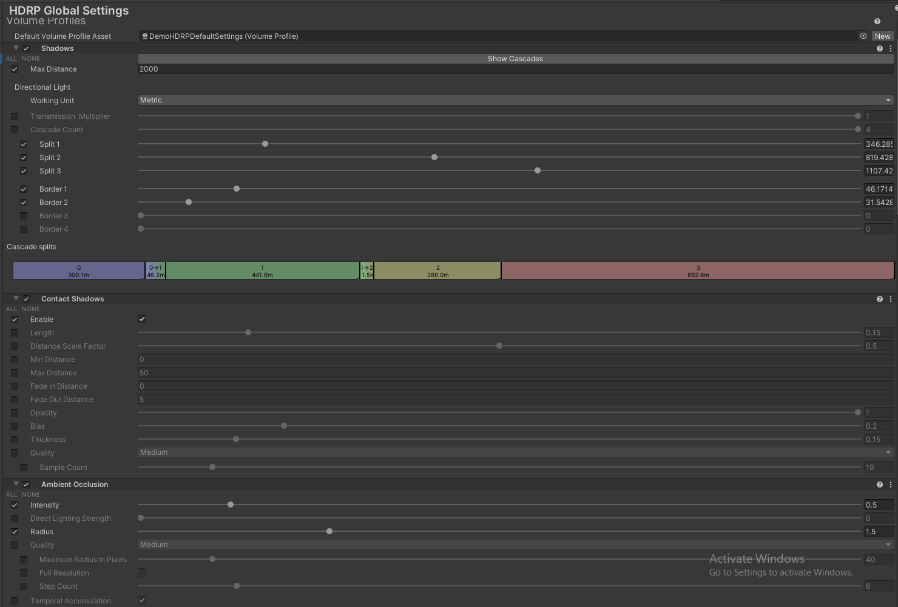Click ALL under the Shadows header
898x607 pixels.
click(12, 59)
